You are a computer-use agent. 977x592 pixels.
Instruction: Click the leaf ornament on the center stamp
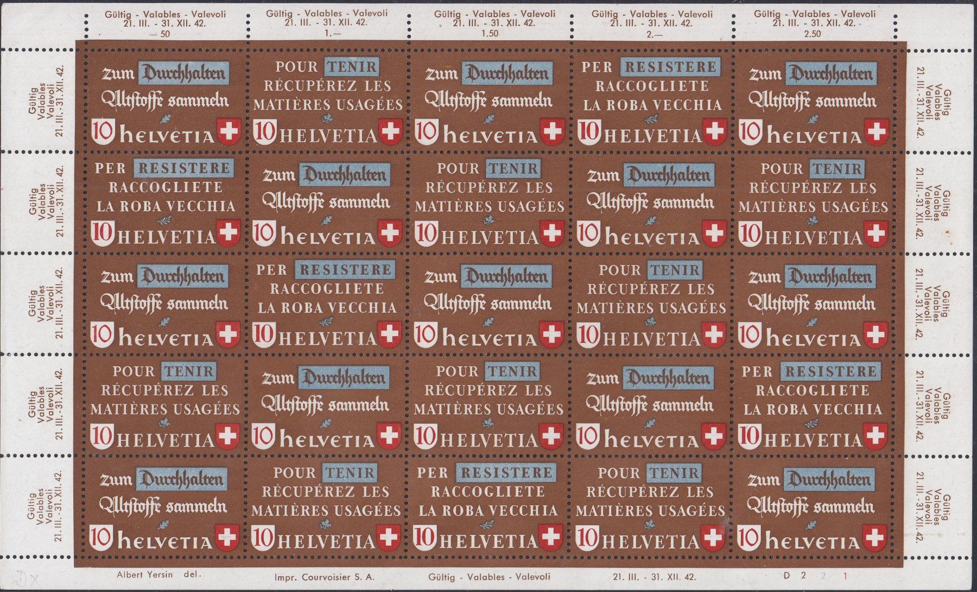coord(487,322)
